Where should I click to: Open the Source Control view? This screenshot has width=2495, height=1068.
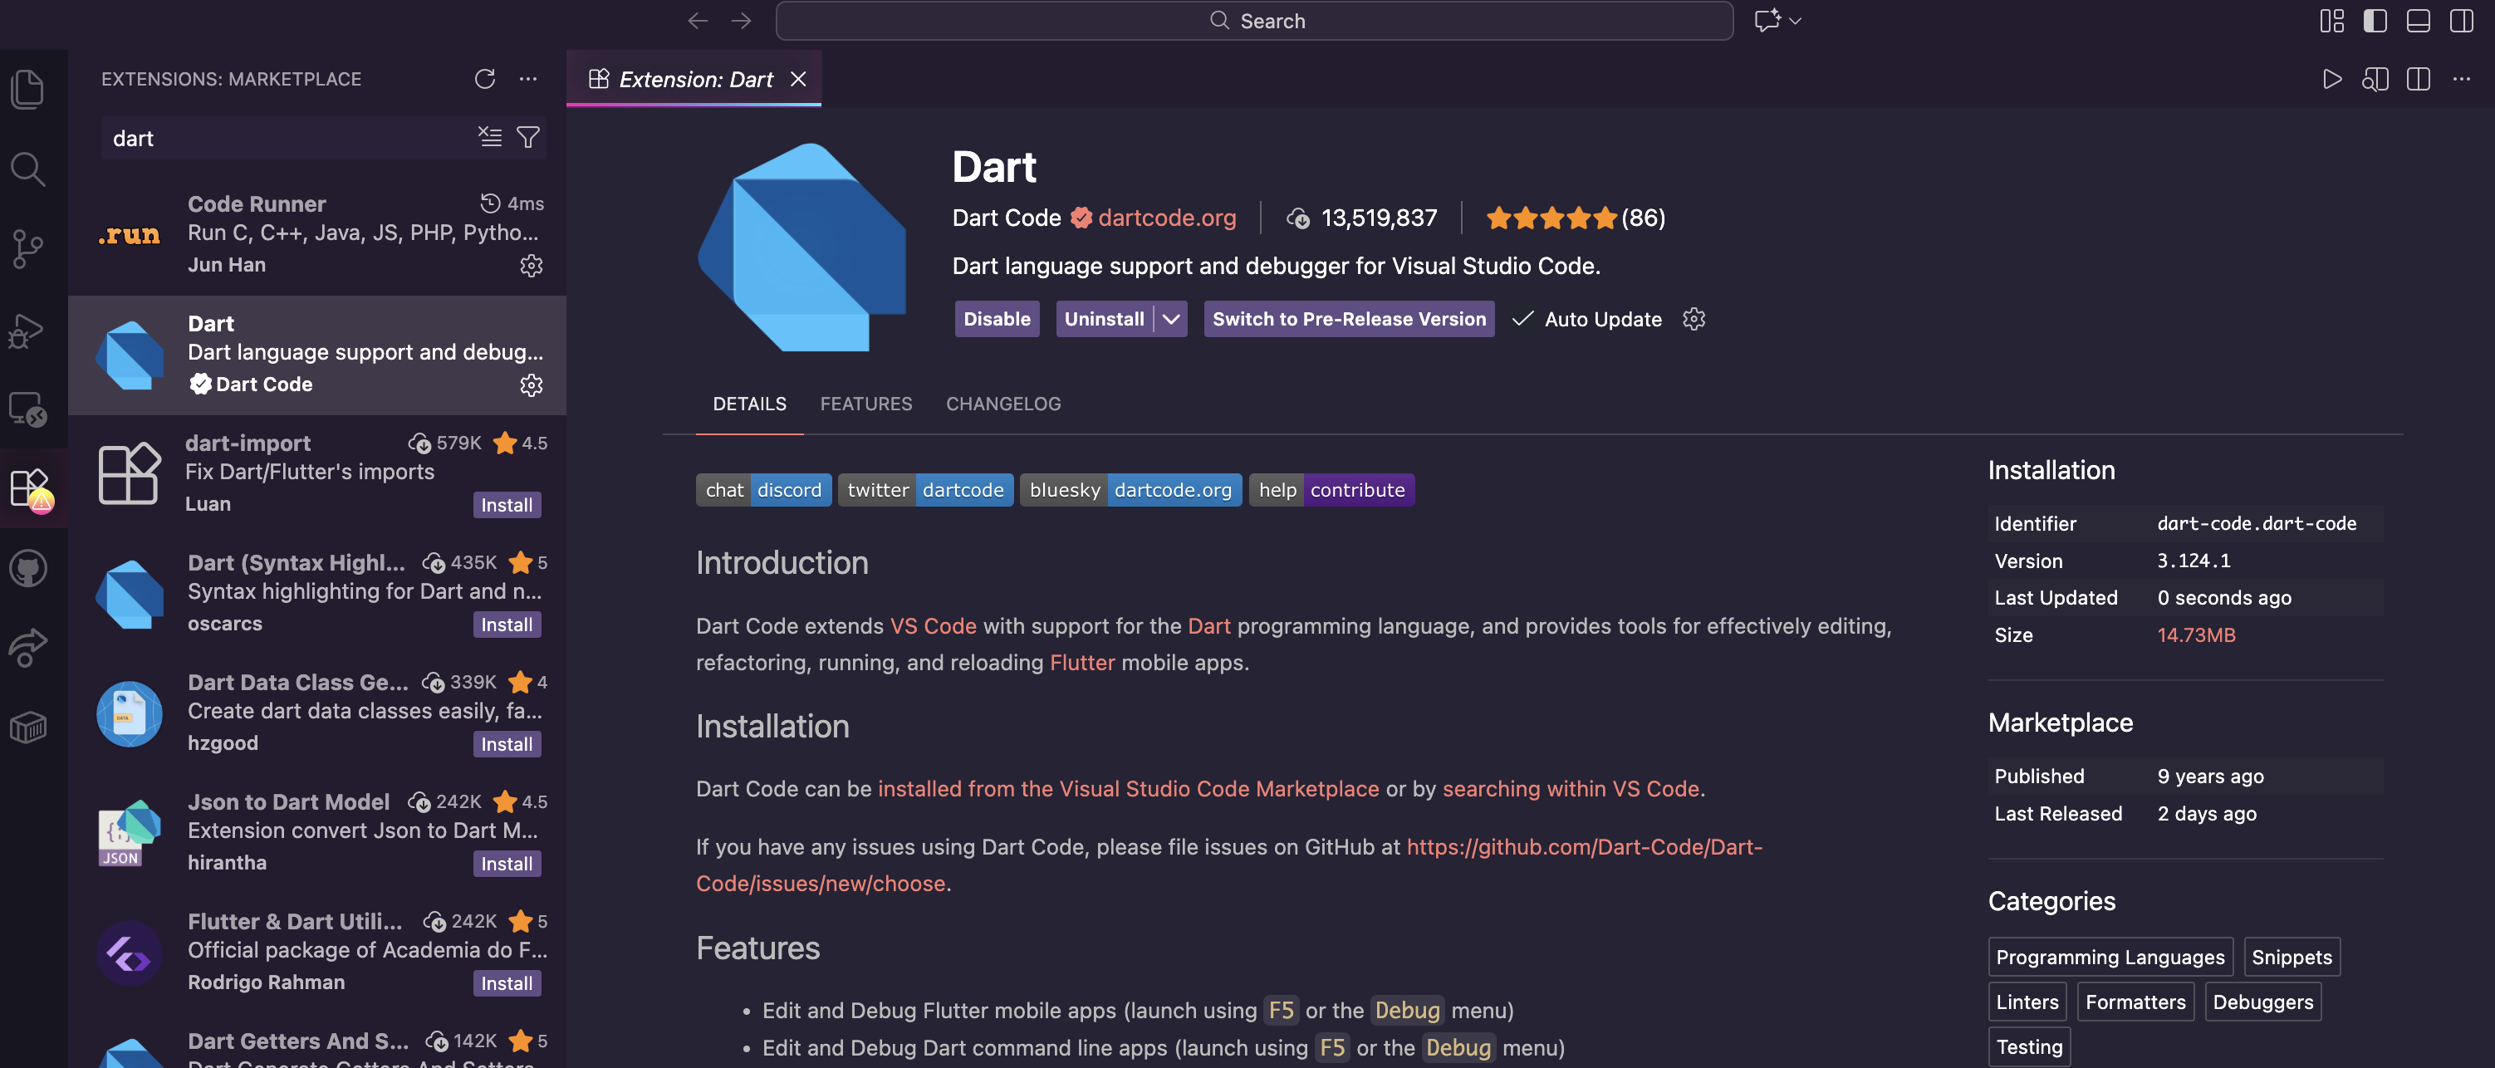[27, 249]
